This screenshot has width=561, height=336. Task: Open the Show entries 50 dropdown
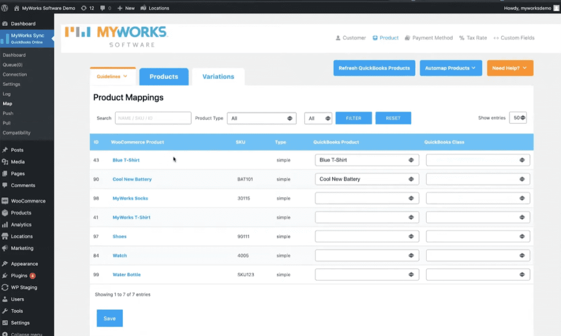coord(518,118)
